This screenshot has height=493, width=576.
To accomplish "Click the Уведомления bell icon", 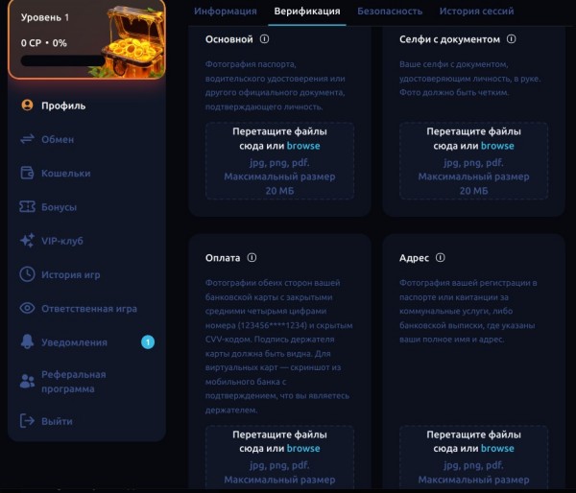I will [x=27, y=341].
